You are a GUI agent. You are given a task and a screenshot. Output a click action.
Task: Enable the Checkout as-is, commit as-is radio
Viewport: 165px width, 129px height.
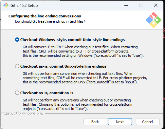point(17,93)
